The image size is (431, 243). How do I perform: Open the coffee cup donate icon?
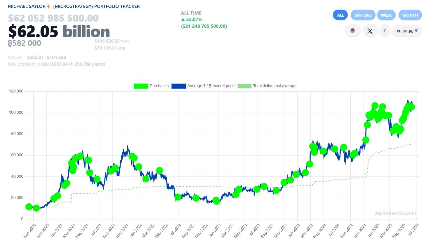[x=353, y=31]
